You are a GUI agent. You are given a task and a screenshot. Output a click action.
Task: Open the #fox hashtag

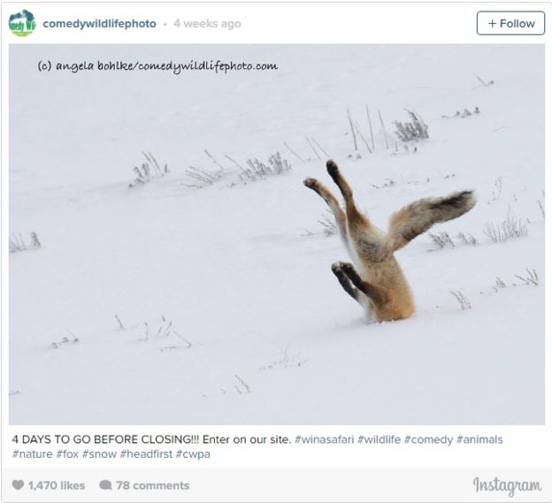pos(67,453)
